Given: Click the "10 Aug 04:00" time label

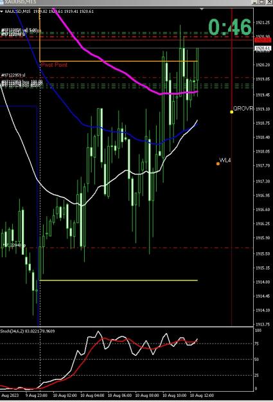Looking at the screenshot, I should (92, 396).
